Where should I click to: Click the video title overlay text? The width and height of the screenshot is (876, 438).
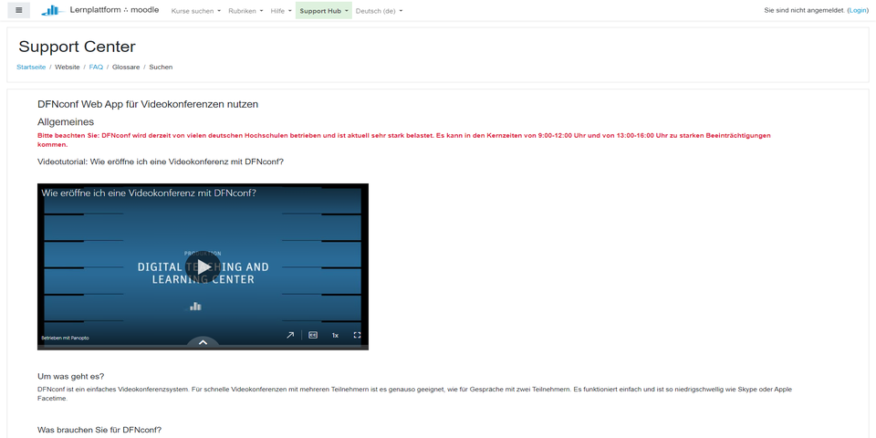coord(149,193)
